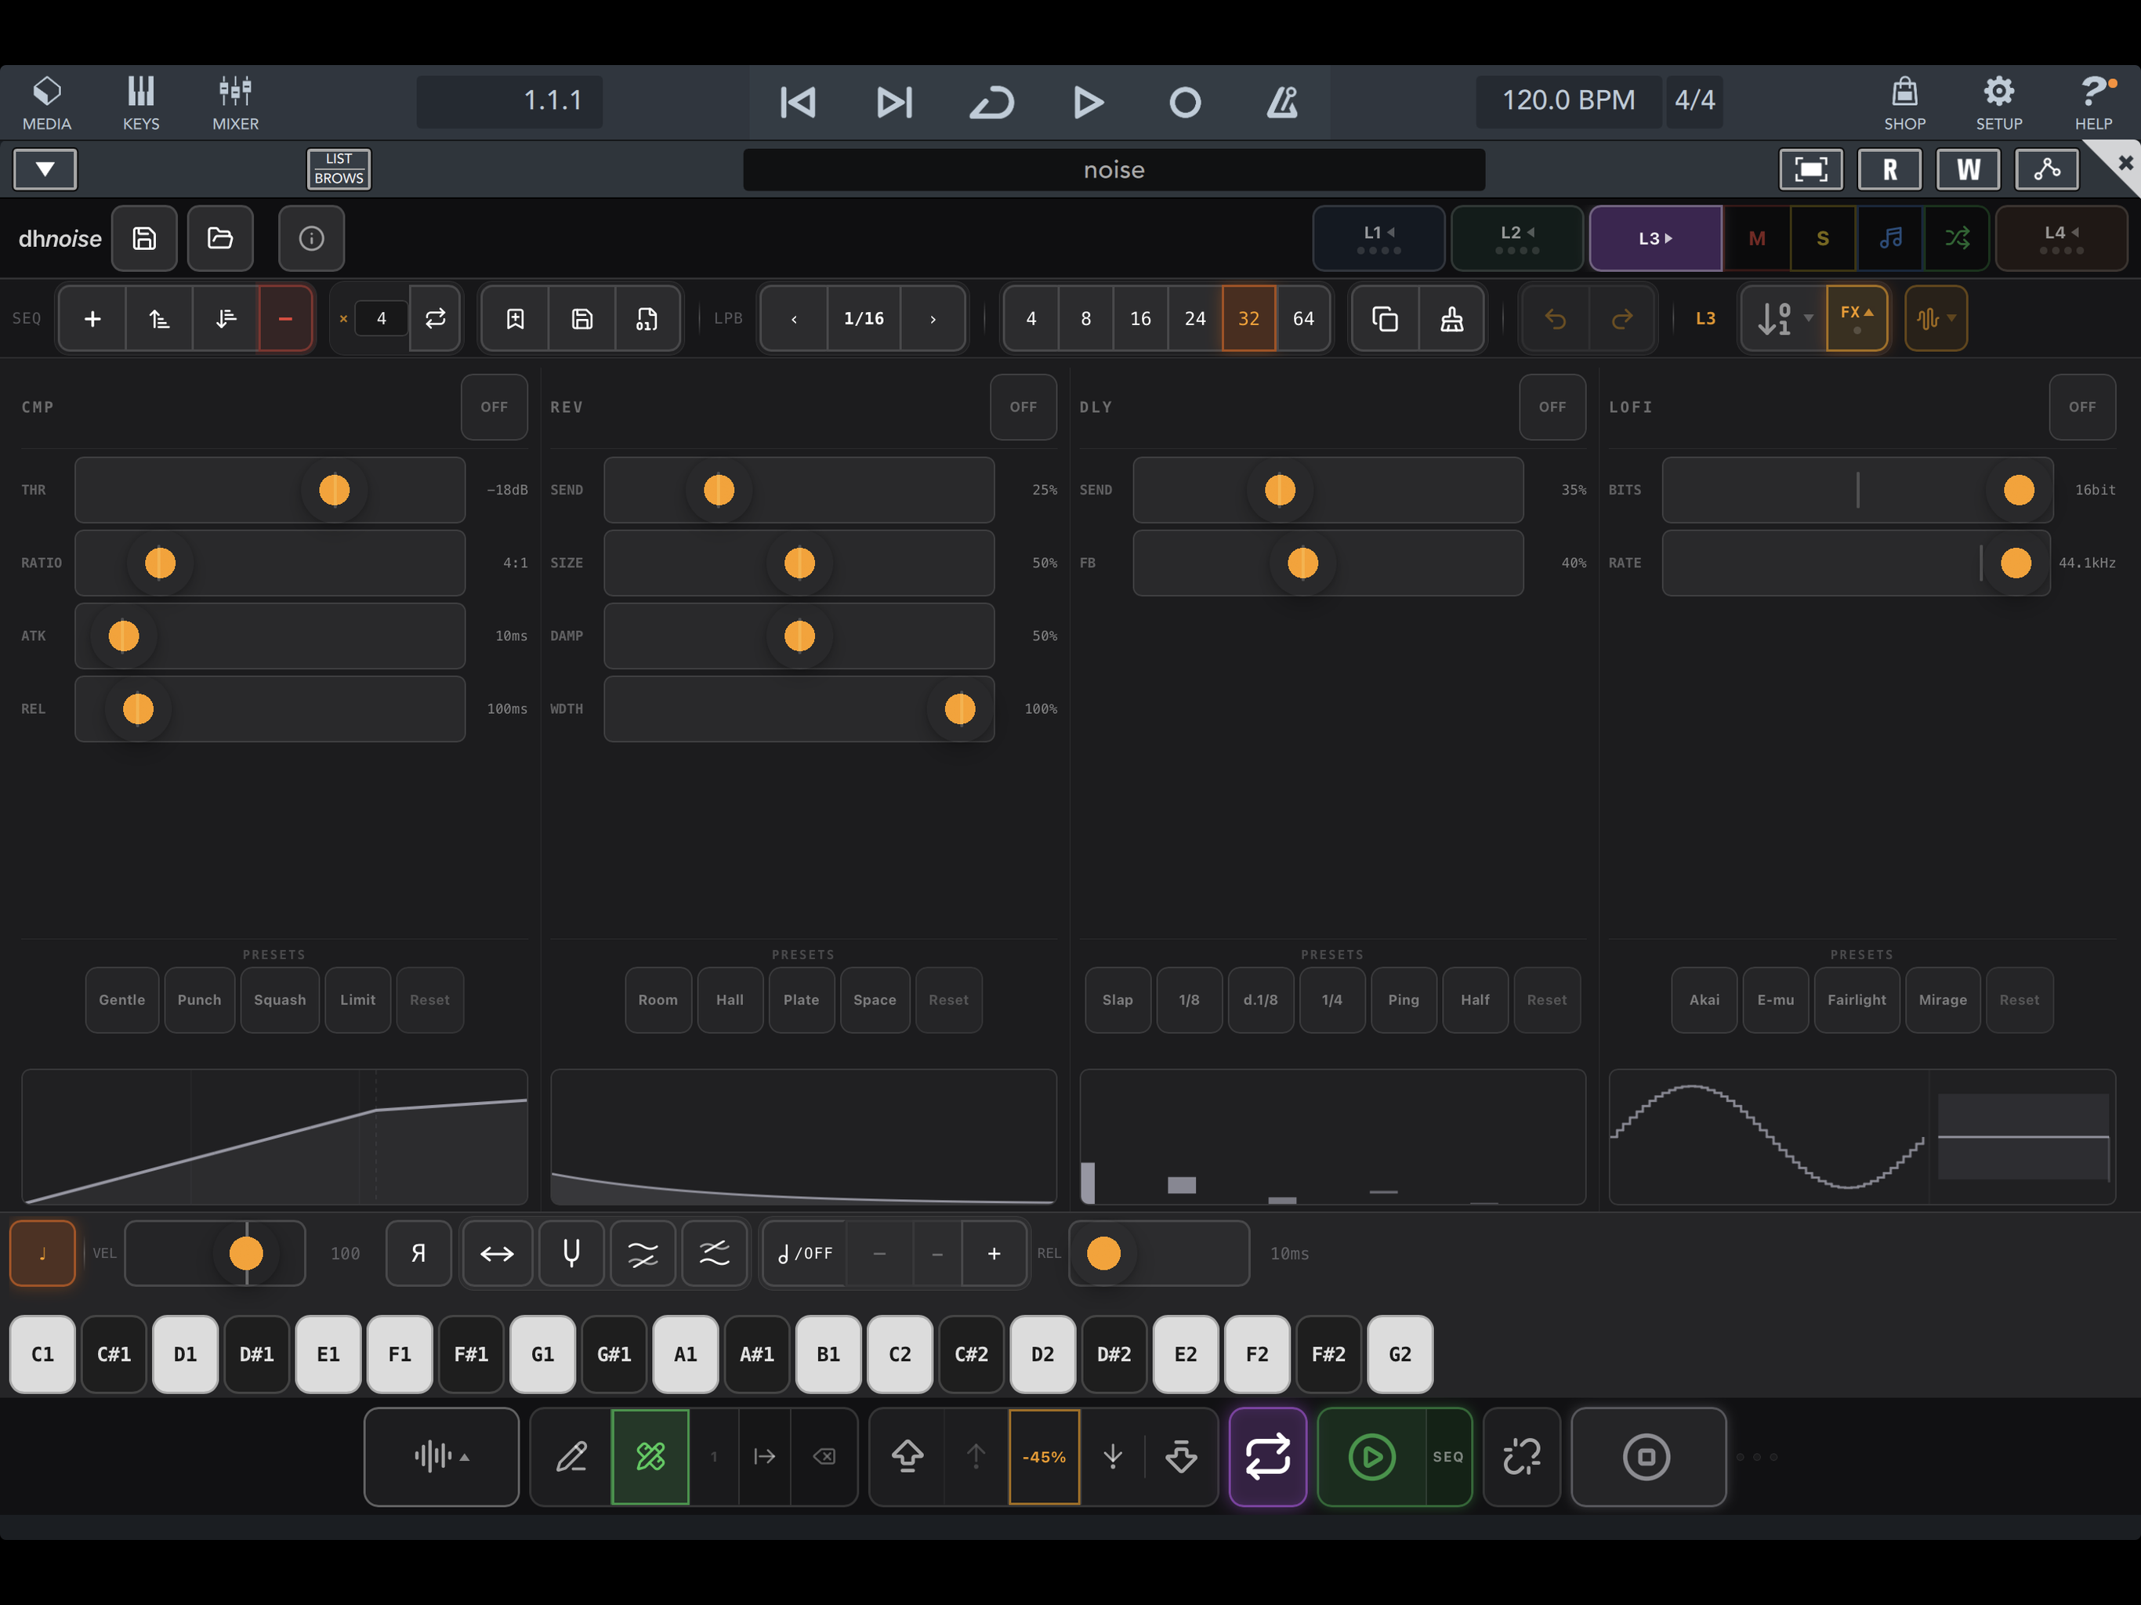Switch to the L4 layer tab
The image size is (2141, 1605).
(2060, 238)
